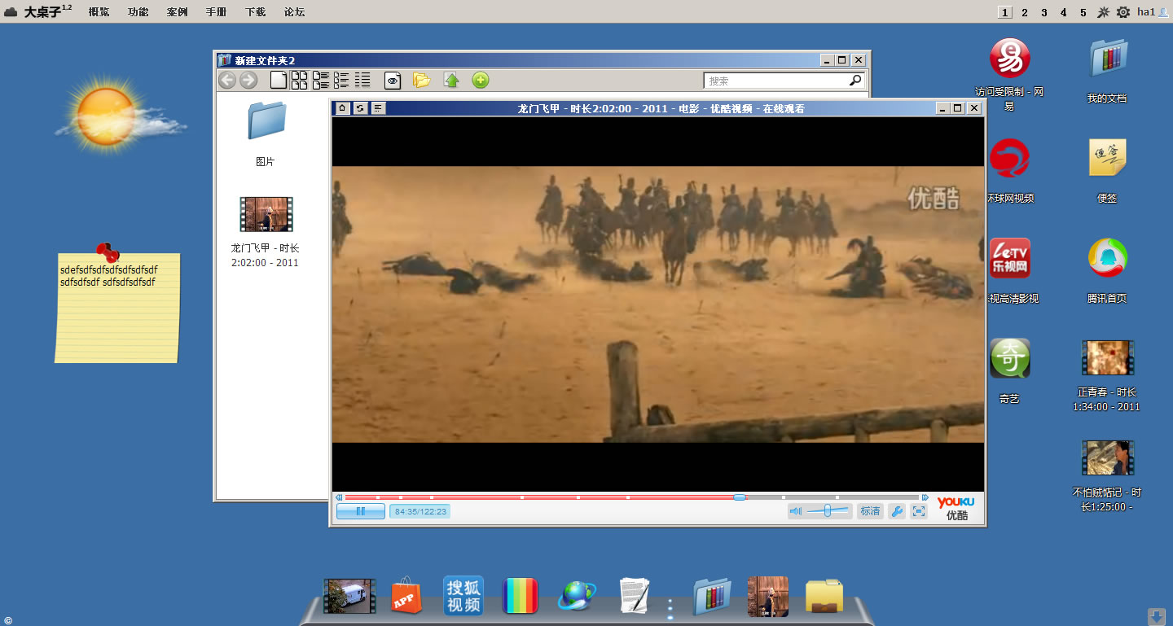Open 搜狐视频 from the dock
The image size is (1173, 626).
click(463, 596)
